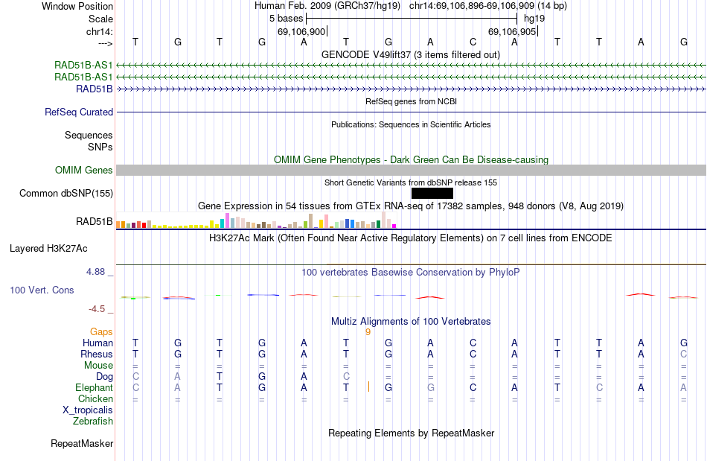Click the '69,106,905' coordinate tick
707x461 pixels.
click(x=512, y=31)
